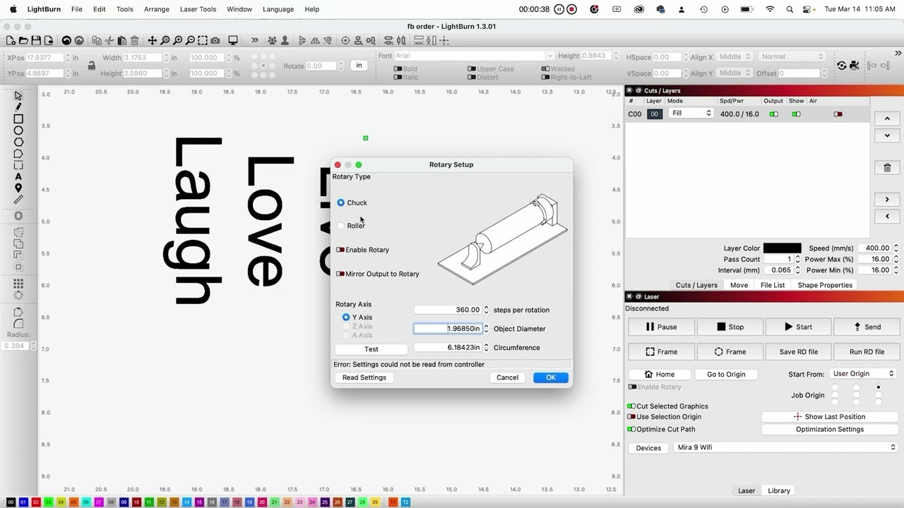
Task: Toggle the Enable Rotary switch in dialog
Action: (x=340, y=250)
